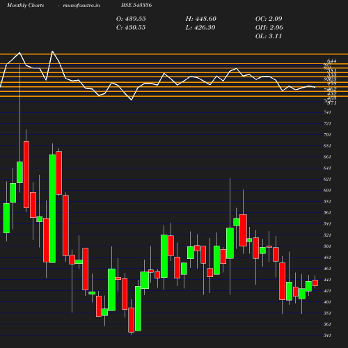Click the 401 price axis label
The image size is (348, 348).
(327, 302)
